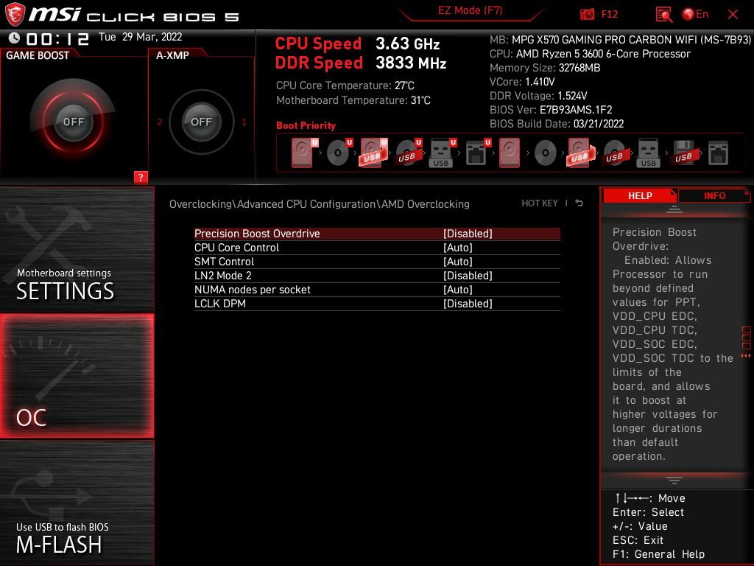Screen dimensions: 754x566
Task: Click the help panel bottom scroll handle
Action: (674, 480)
